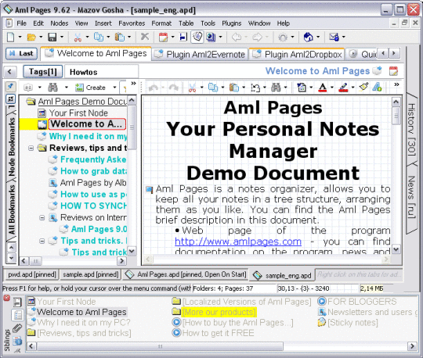Open the Nodes menu
The width and height of the screenshot is (423, 358).
[60, 23]
